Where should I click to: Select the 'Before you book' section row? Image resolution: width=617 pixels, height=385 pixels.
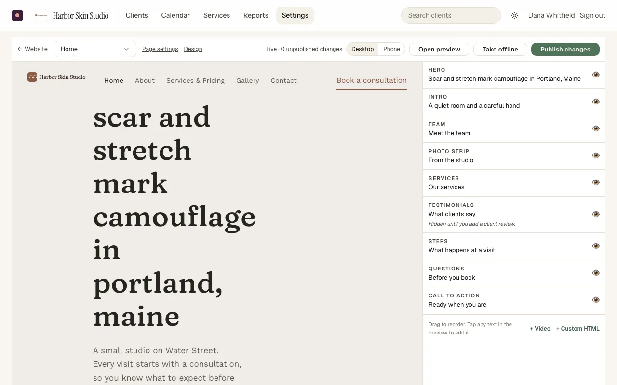pos(514,273)
